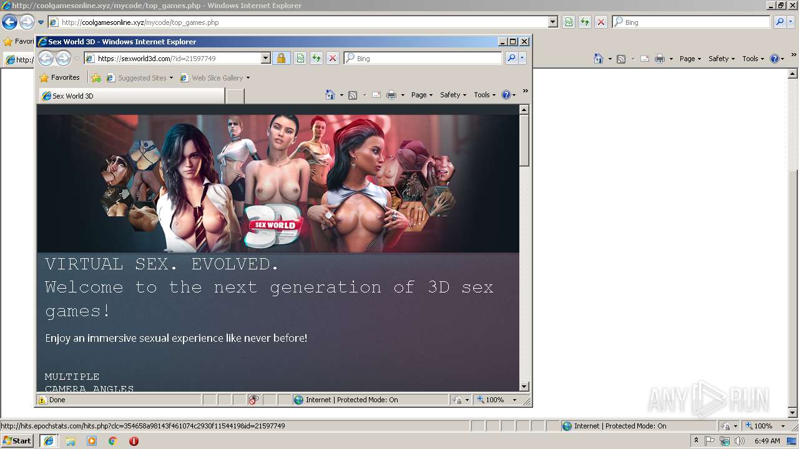
Task: Click the Home icon in the main window's command bar
Action: point(599,59)
